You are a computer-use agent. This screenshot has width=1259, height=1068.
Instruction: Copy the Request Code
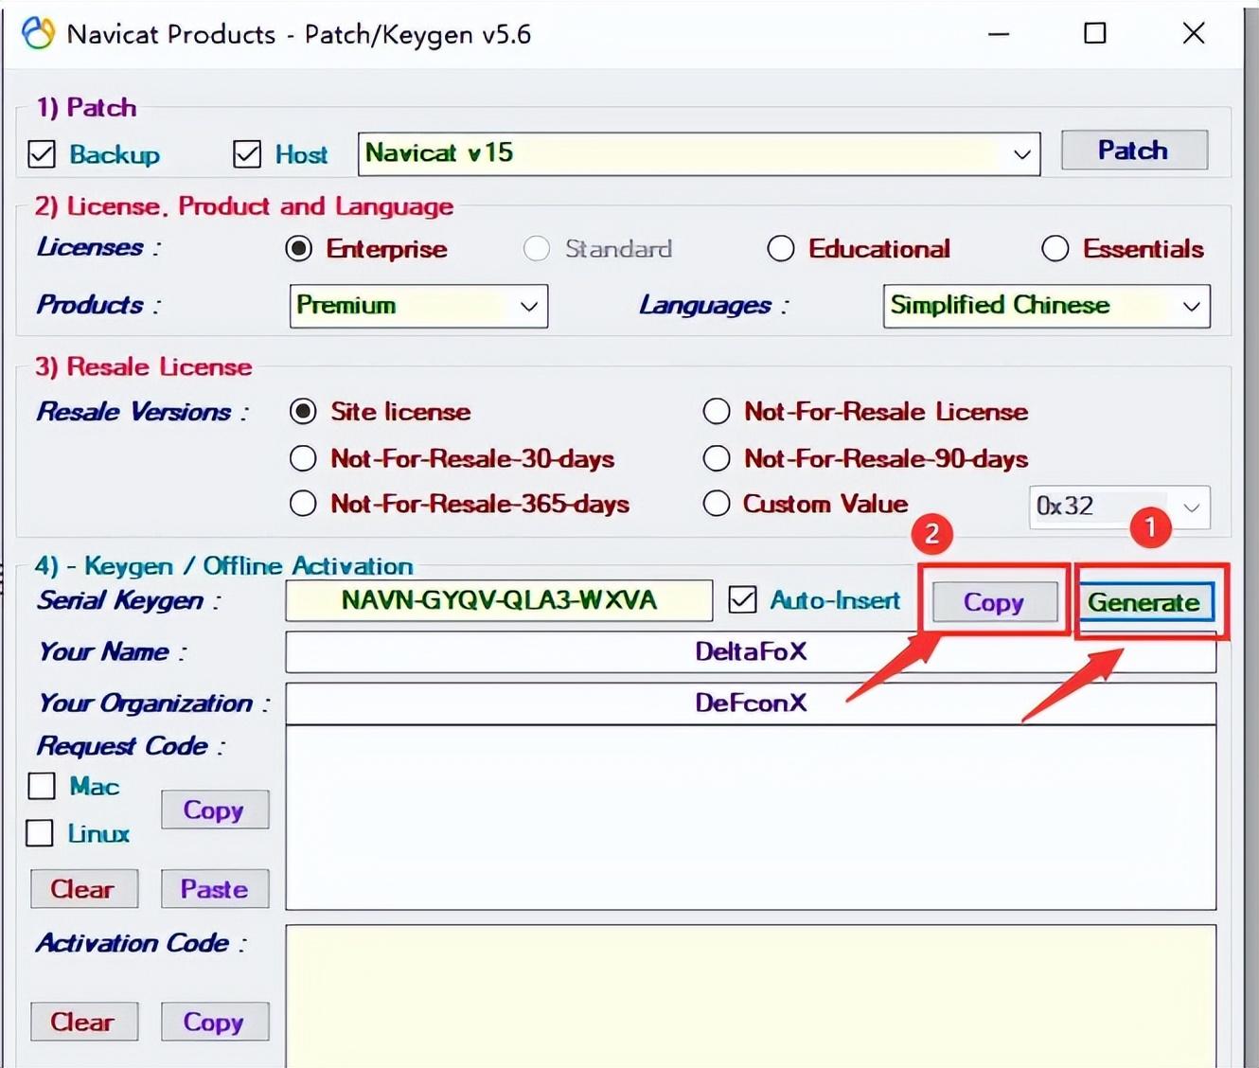click(215, 810)
